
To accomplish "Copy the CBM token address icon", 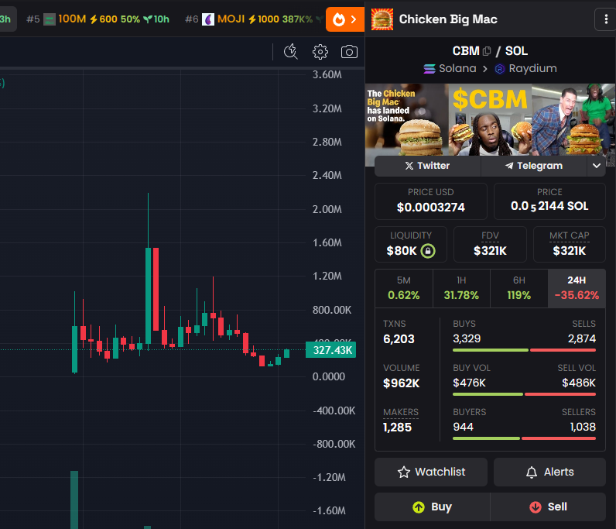I will pos(487,51).
